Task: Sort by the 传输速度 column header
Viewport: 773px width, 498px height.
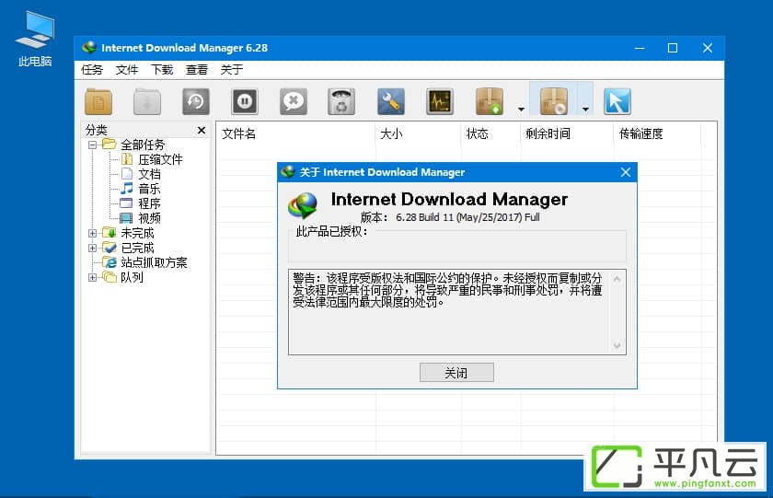Action: click(657, 133)
